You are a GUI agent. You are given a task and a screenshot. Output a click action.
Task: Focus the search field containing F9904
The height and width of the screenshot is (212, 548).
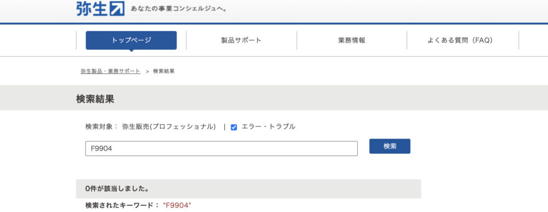pos(221,148)
